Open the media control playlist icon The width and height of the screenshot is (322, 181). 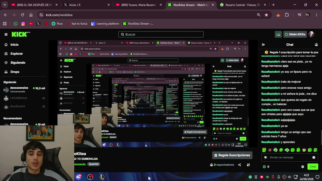[x=299, y=15]
